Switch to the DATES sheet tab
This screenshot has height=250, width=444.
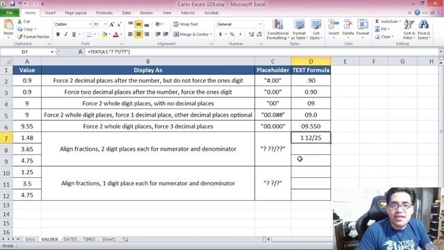pyautogui.click(x=70, y=239)
